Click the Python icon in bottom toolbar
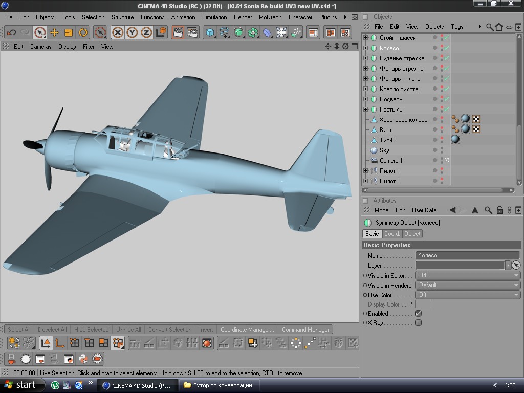 (83, 359)
